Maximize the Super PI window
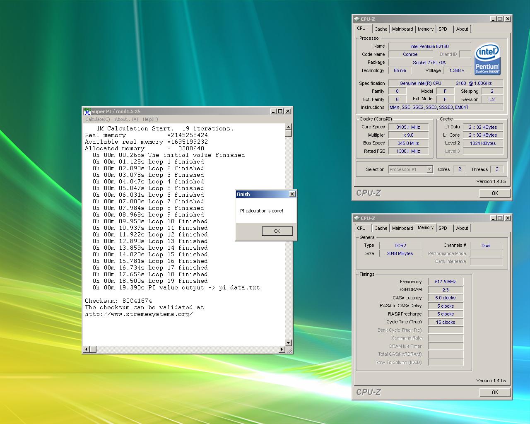 tap(280, 111)
